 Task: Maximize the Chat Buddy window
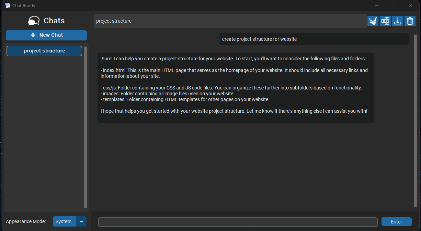pyautogui.click(x=394, y=5)
